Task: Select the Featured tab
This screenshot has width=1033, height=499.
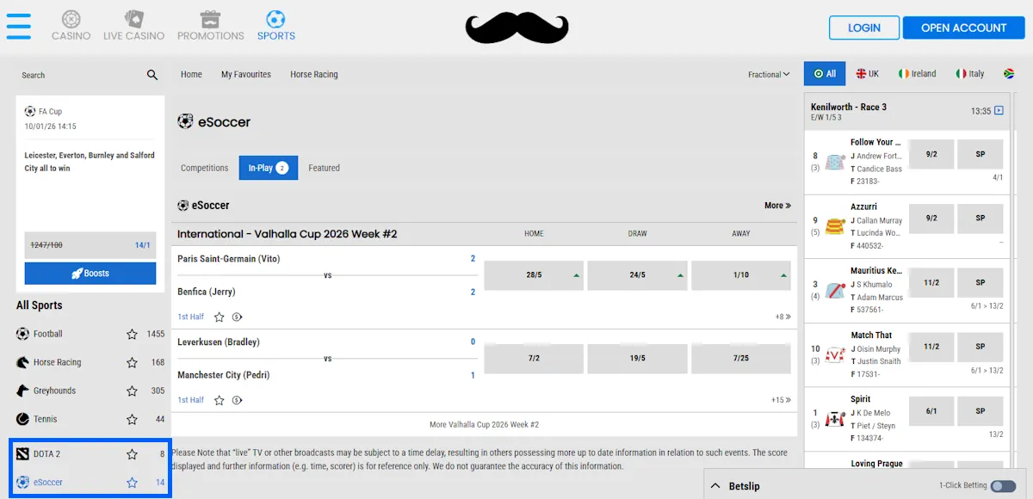Action: [x=324, y=168]
